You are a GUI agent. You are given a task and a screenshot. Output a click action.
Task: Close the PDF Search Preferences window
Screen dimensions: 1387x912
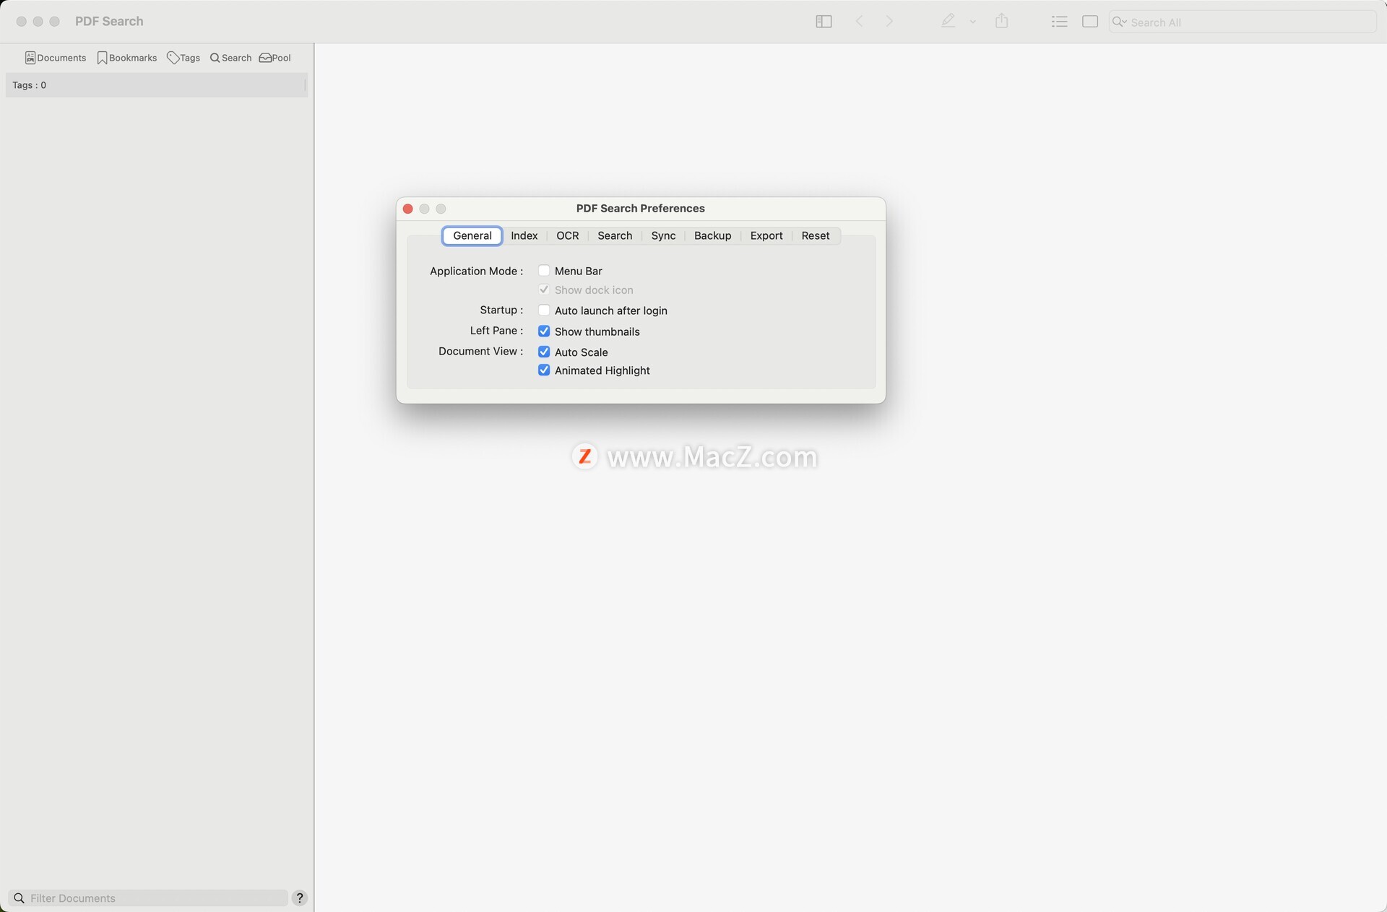[x=407, y=209]
